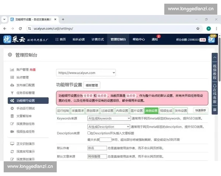The image size is (221, 176).
Task: Bookmark this page with the star icon
Action: pos(198,29)
